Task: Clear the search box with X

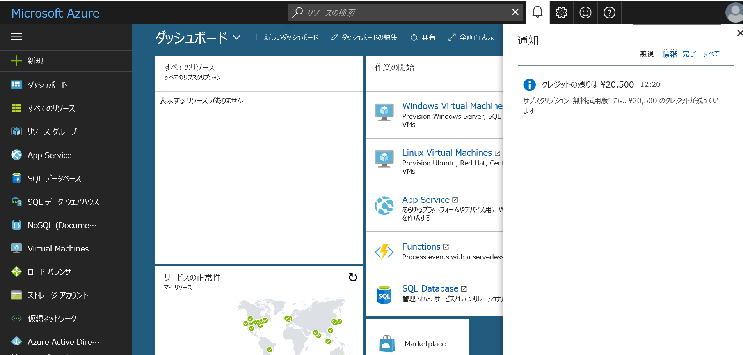Action: click(515, 12)
